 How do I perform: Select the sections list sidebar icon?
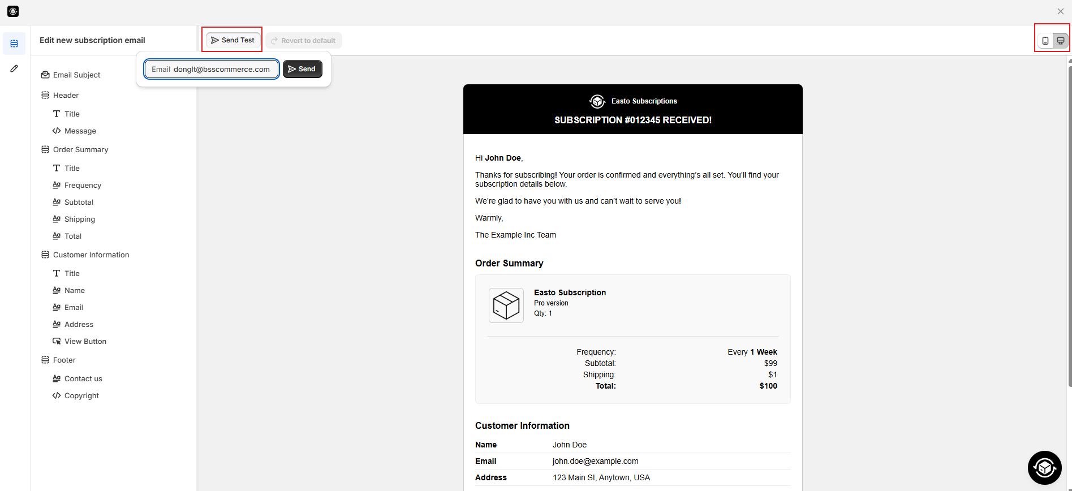coord(14,44)
